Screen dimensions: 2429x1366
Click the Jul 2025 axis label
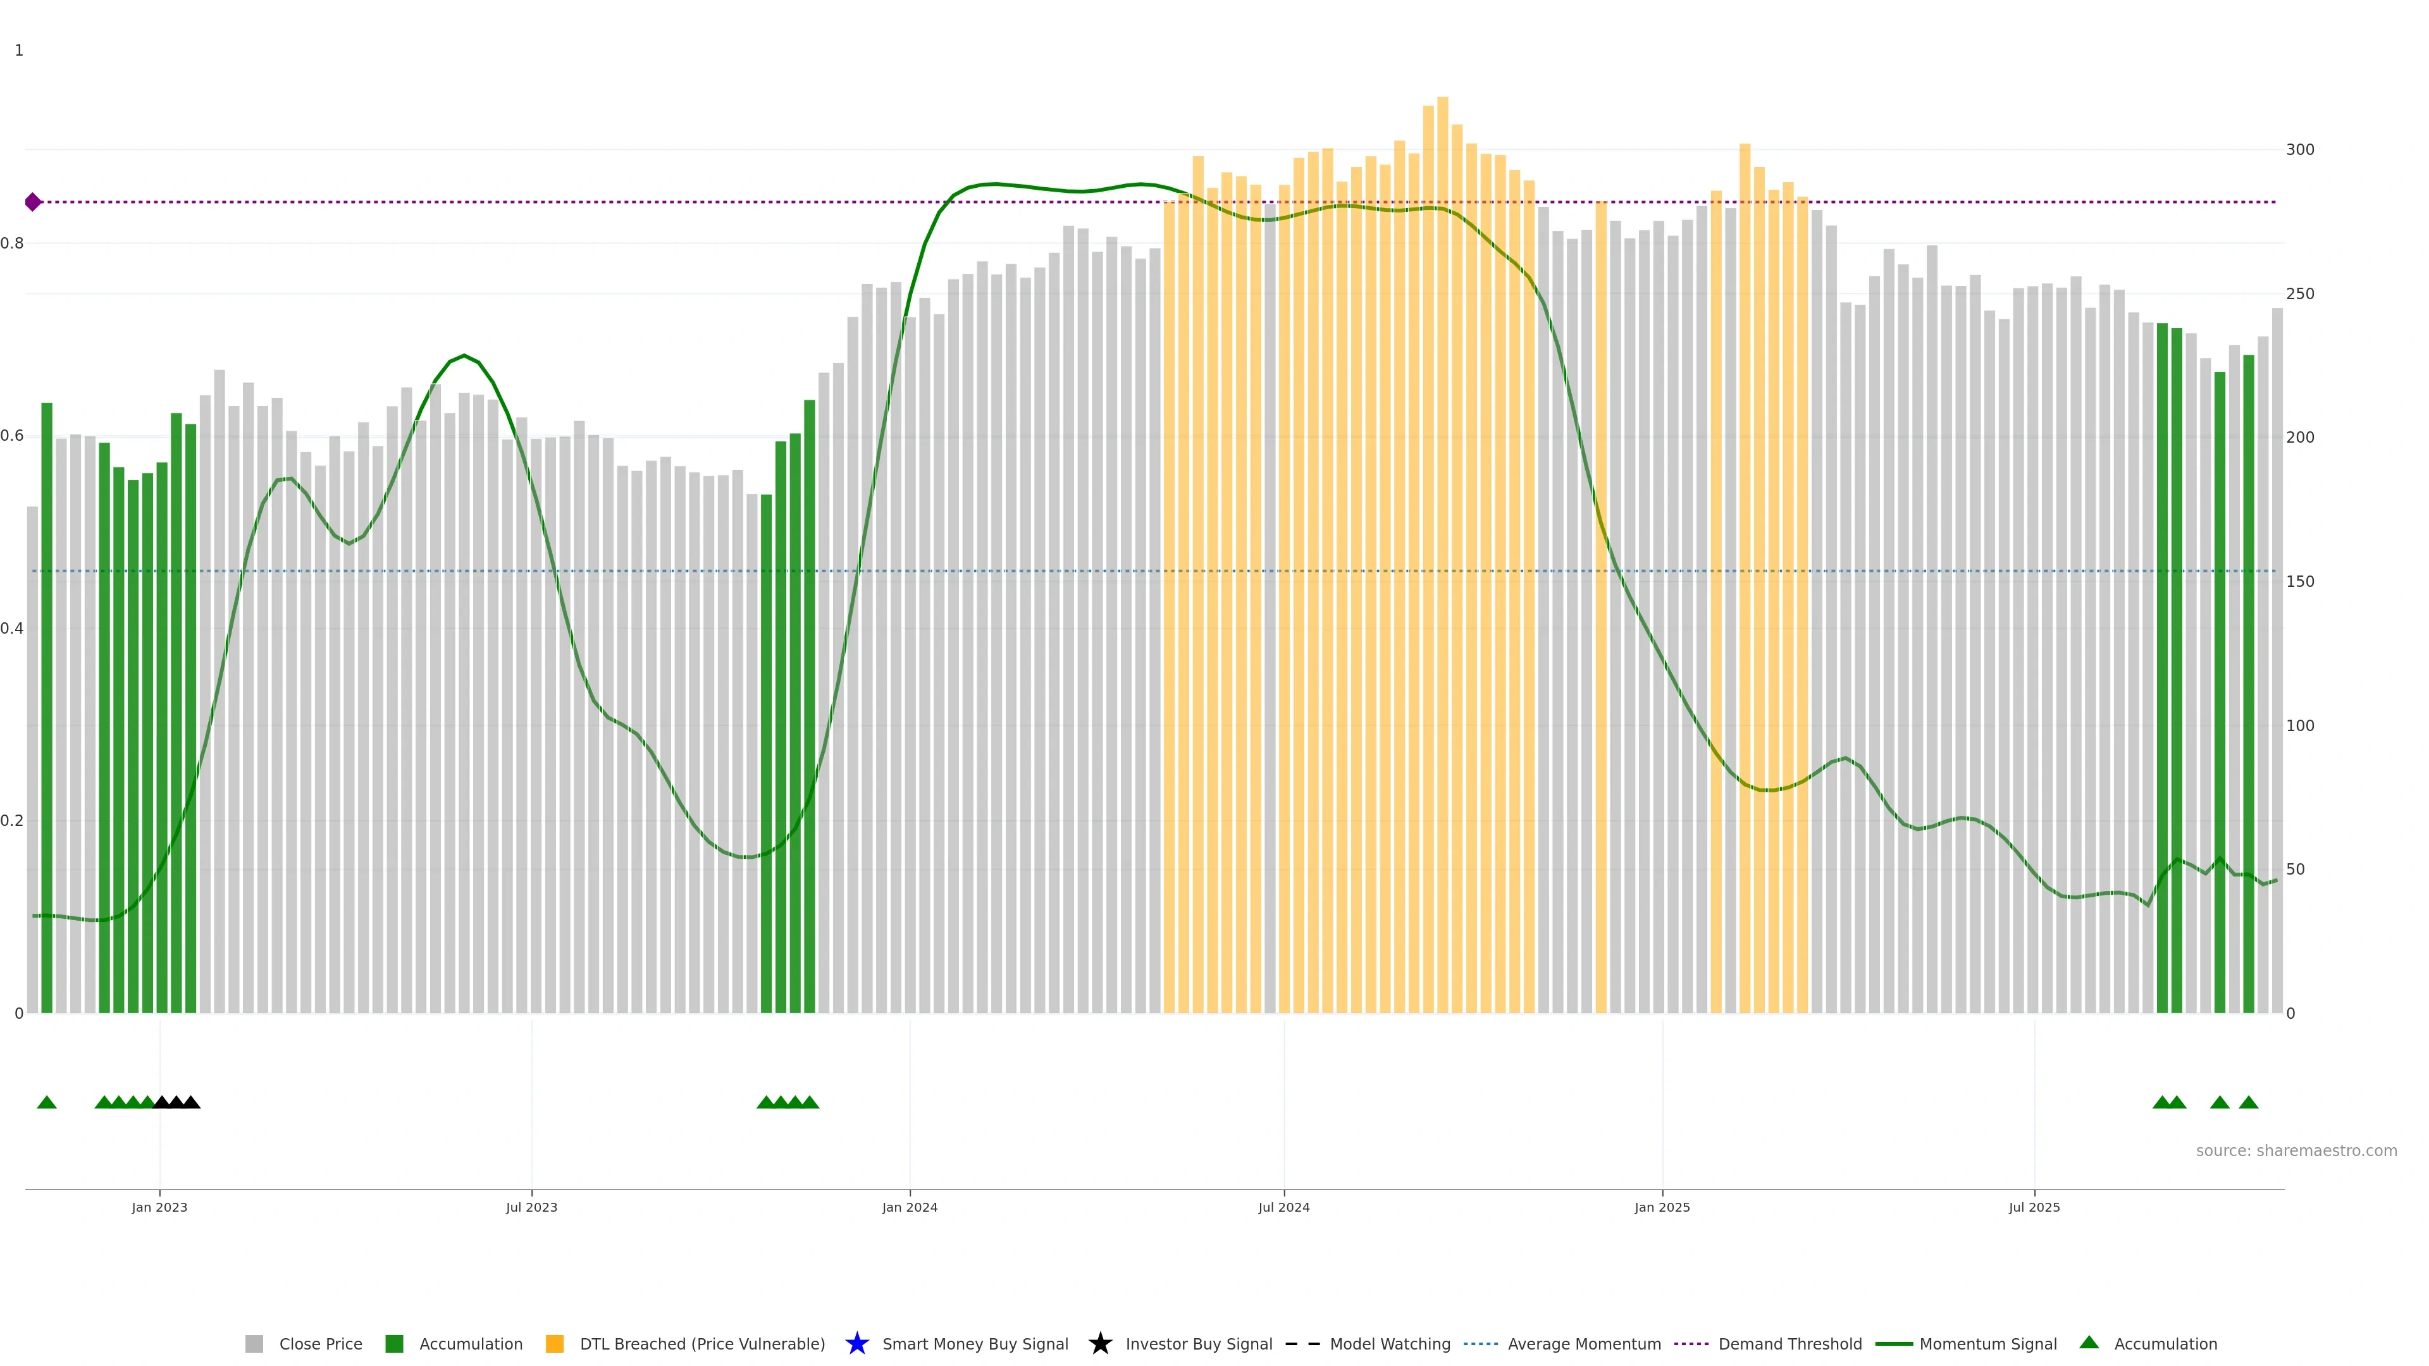2034,1208
